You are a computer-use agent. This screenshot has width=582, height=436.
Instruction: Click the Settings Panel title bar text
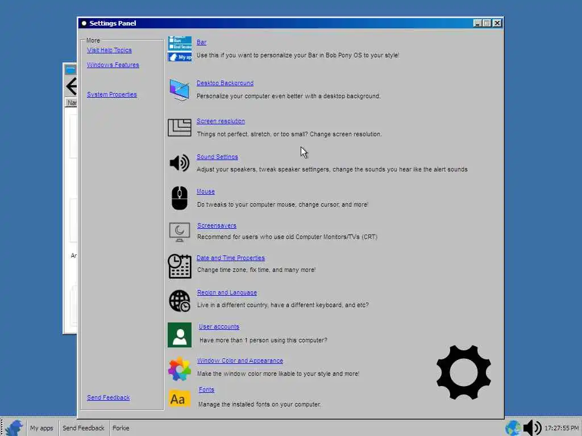pos(113,23)
